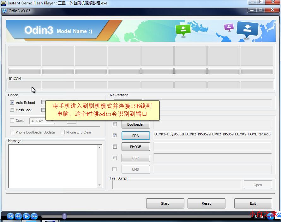Click the Message box scroll-down arrow
The width and height of the screenshot is (281, 222).
click(x=100, y=185)
